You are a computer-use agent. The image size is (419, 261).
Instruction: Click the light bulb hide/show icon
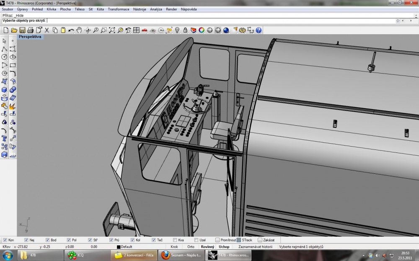click(177, 30)
